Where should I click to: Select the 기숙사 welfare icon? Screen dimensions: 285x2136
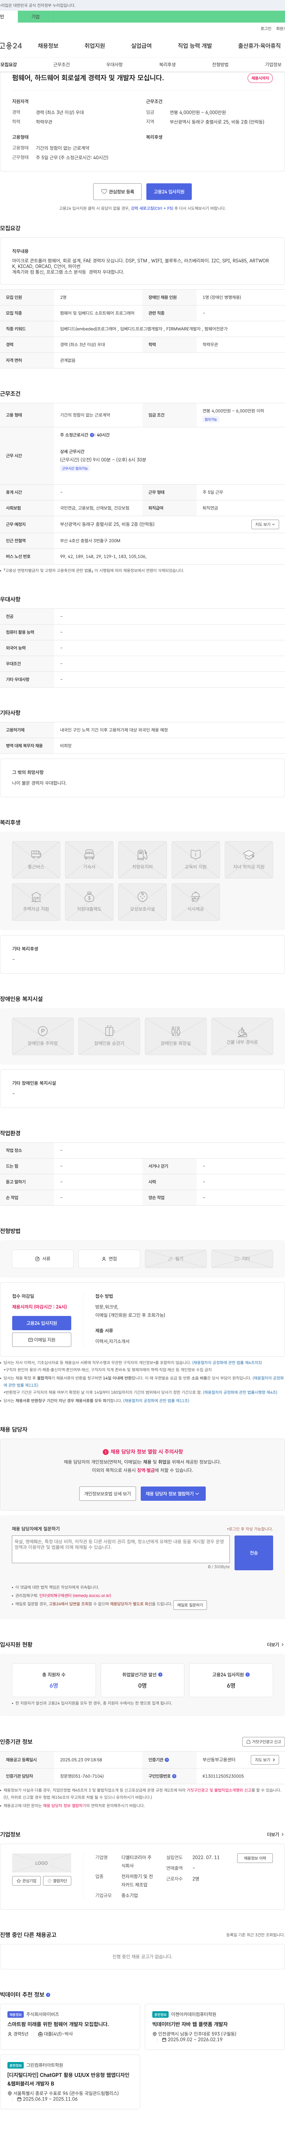[89, 860]
